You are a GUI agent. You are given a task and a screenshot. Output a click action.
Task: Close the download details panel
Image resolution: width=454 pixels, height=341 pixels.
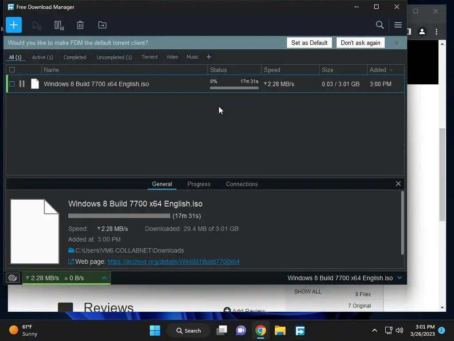398,183
